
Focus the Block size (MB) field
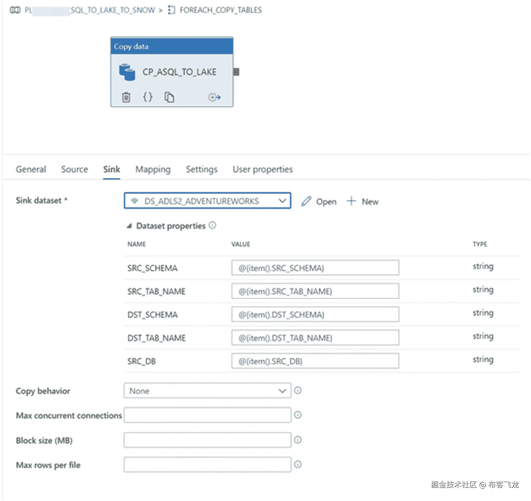tap(207, 440)
